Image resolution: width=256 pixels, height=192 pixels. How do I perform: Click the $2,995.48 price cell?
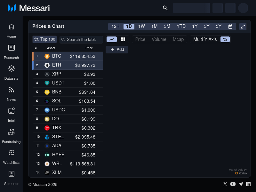[85, 137]
